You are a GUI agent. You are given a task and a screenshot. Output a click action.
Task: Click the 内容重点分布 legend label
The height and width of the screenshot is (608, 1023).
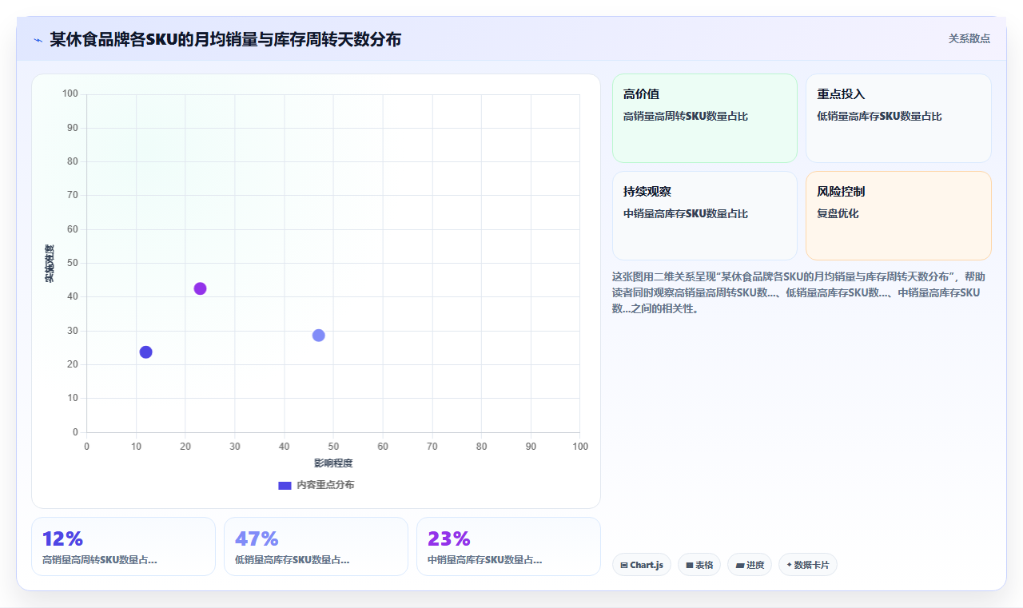pos(325,485)
